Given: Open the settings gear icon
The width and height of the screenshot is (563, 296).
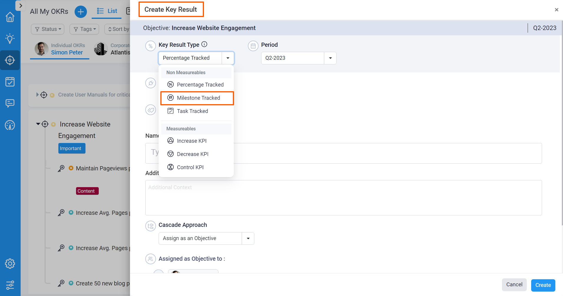Looking at the screenshot, I should (10, 264).
